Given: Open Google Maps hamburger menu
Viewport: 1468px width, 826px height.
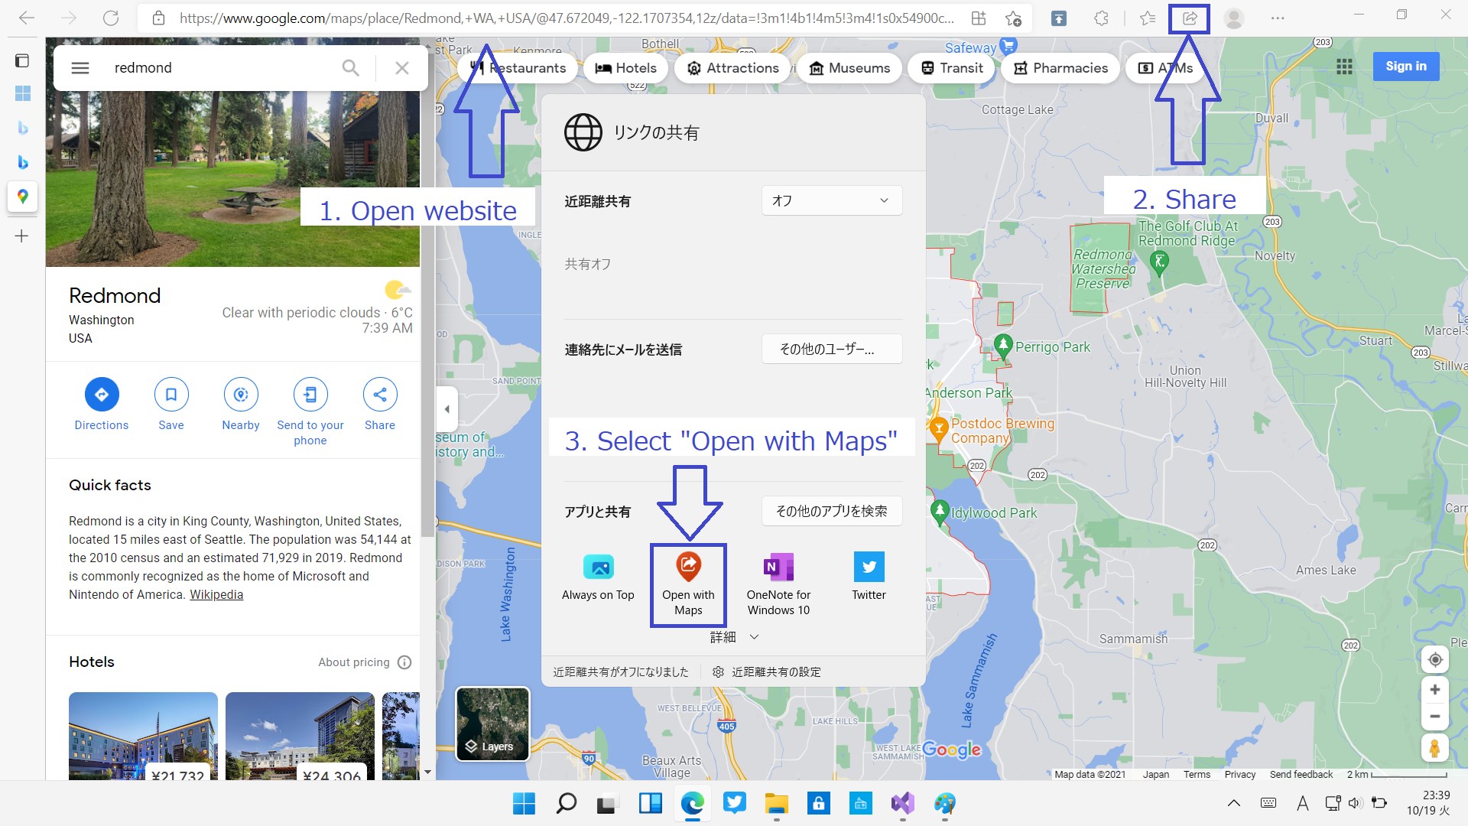Looking at the screenshot, I should coord(80,68).
